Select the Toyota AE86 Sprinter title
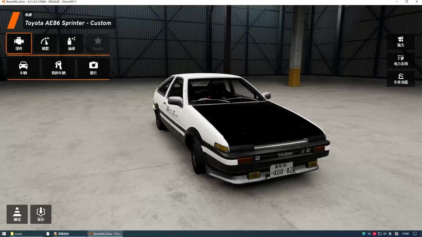Viewport: 422px width, 237px height. point(68,23)
